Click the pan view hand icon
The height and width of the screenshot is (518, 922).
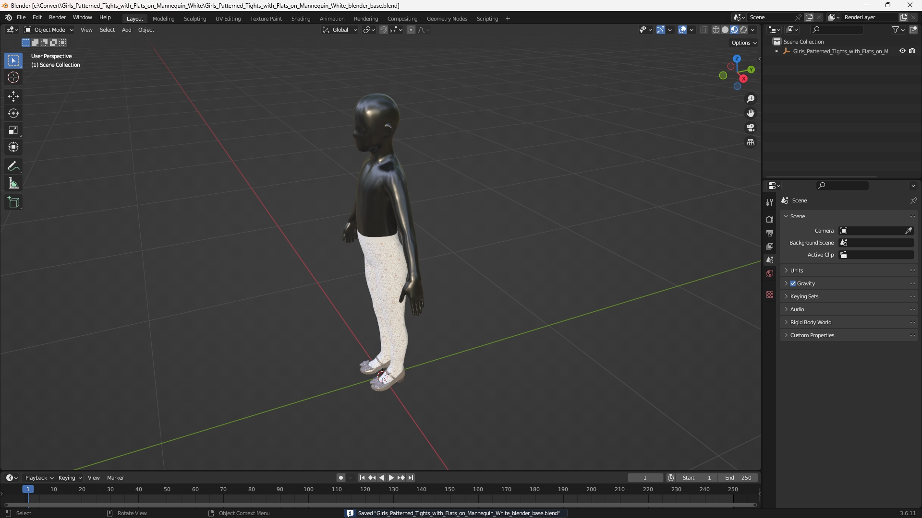pos(751,113)
